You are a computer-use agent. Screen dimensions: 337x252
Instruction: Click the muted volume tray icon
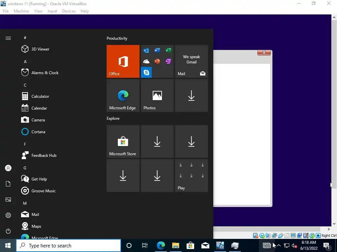click(x=295, y=245)
